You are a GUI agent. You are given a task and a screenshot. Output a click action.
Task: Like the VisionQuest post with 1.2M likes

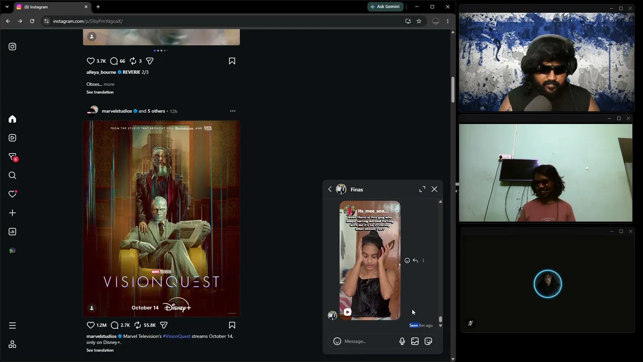pos(91,325)
